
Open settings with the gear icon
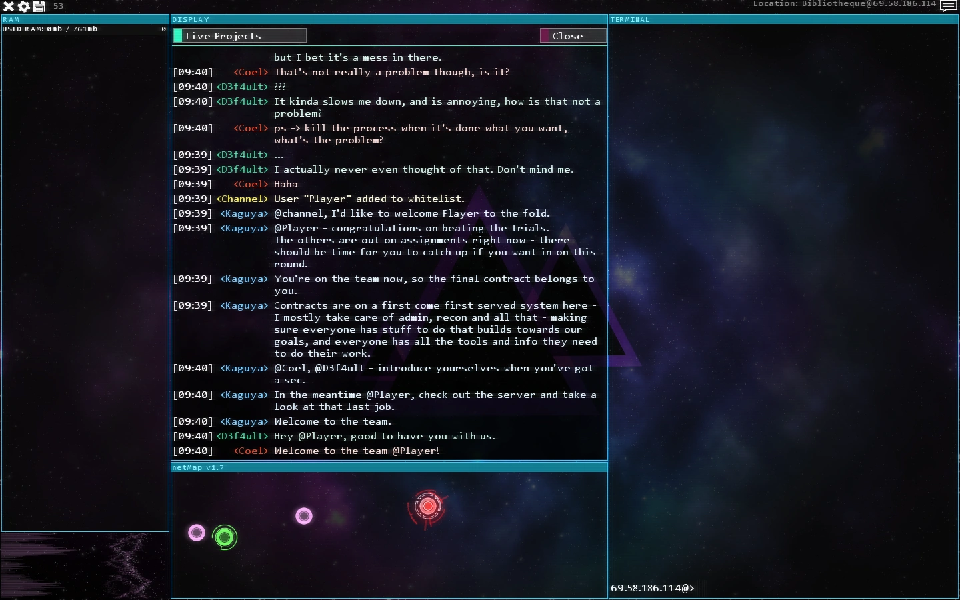pos(22,7)
